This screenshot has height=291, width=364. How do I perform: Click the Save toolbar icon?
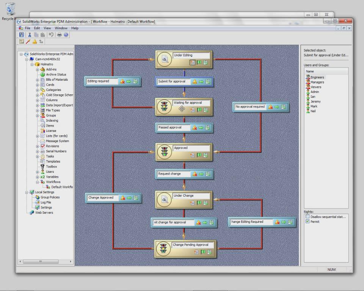click(x=22, y=35)
